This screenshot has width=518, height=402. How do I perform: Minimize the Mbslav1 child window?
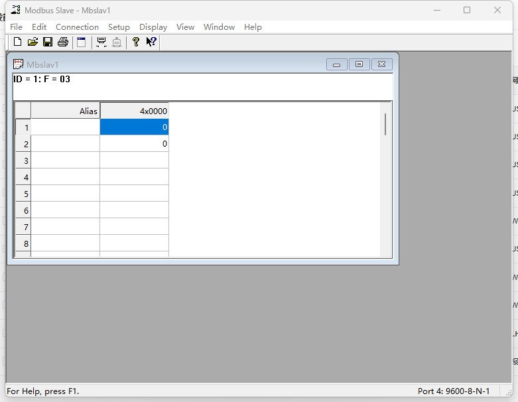click(x=337, y=64)
